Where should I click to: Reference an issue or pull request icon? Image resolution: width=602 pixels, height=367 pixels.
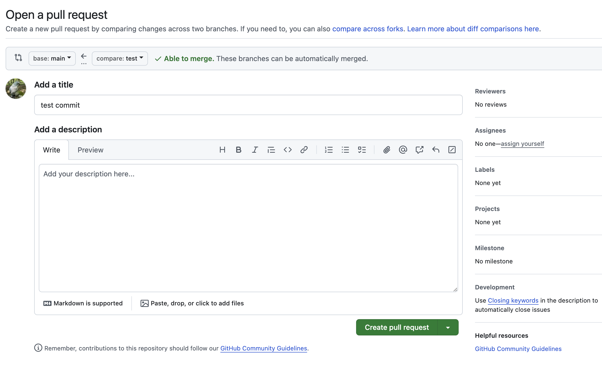click(419, 150)
